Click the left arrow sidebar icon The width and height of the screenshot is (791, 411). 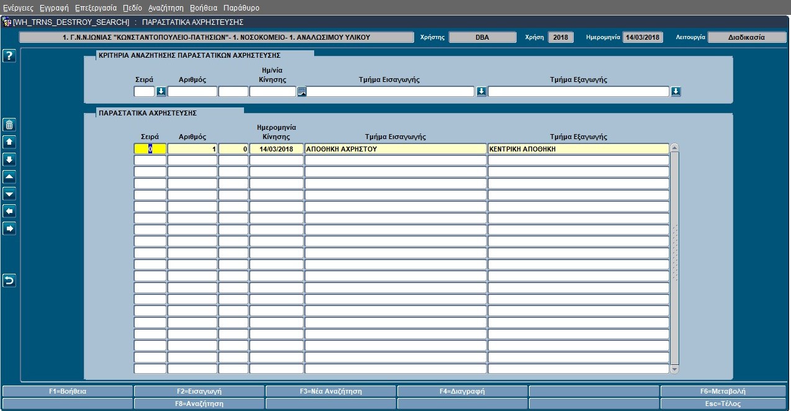(9, 211)
